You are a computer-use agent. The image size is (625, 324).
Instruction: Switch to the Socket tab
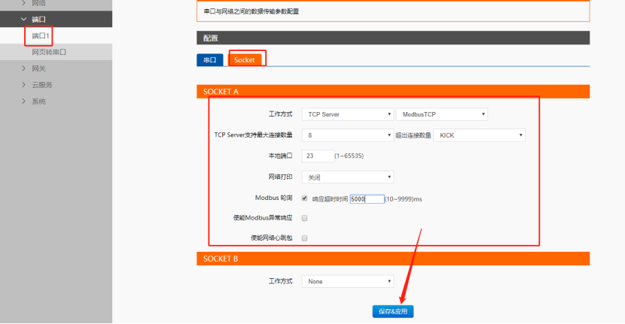point(245,59)
